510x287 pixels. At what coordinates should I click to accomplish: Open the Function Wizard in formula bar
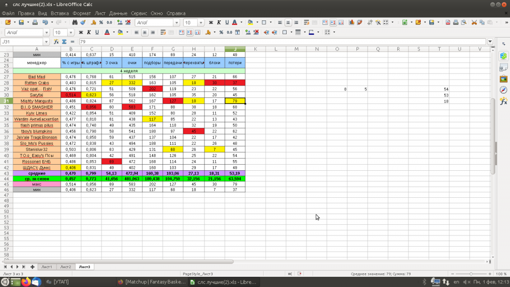click(56, 42)
